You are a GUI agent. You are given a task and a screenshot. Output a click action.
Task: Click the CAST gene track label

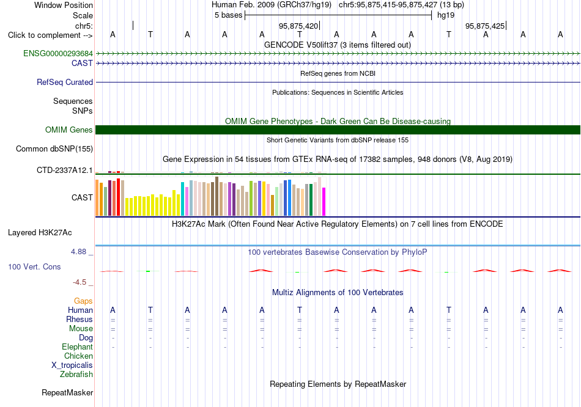pyautogui.click(x=82, y=64)
